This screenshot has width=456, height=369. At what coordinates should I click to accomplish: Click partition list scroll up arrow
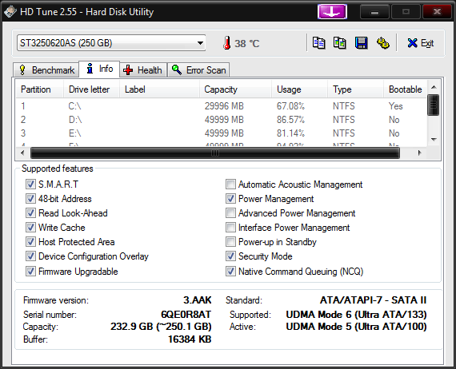[434, 87]
